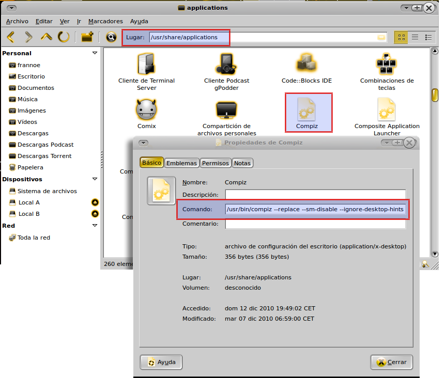Screen dimensions: 446x378
Task: Maximize the applications window
Action: coord(417,8)
